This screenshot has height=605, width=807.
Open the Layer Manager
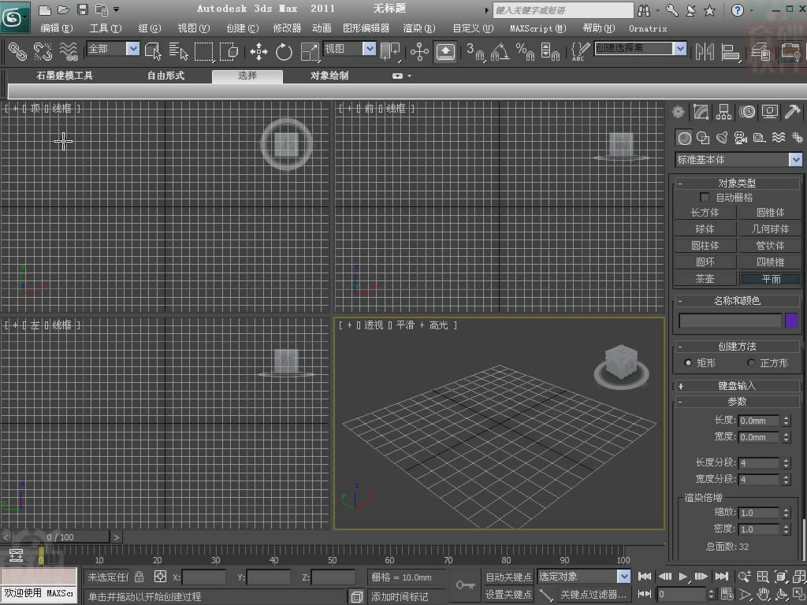761,51
